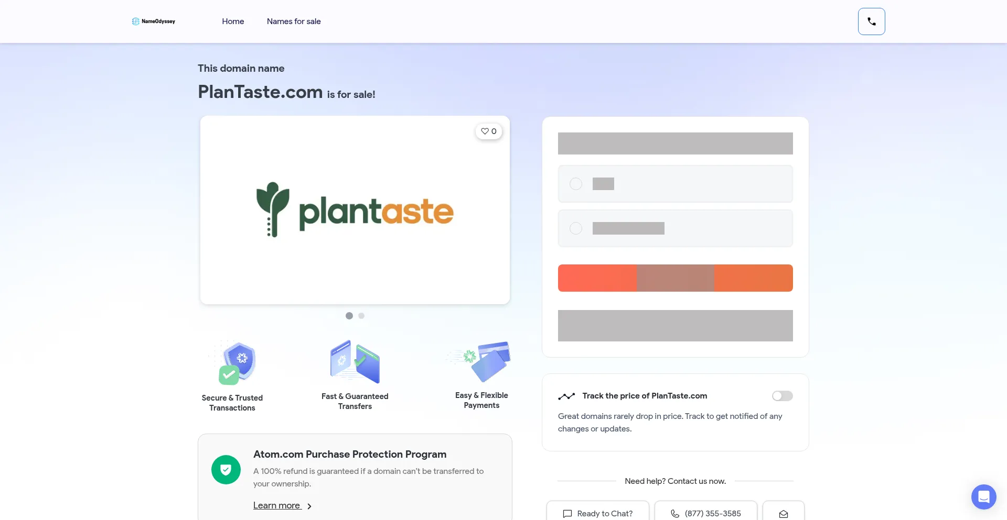Open the Home menu item
Screen dimensions: 1007x520
click(233, 21)
